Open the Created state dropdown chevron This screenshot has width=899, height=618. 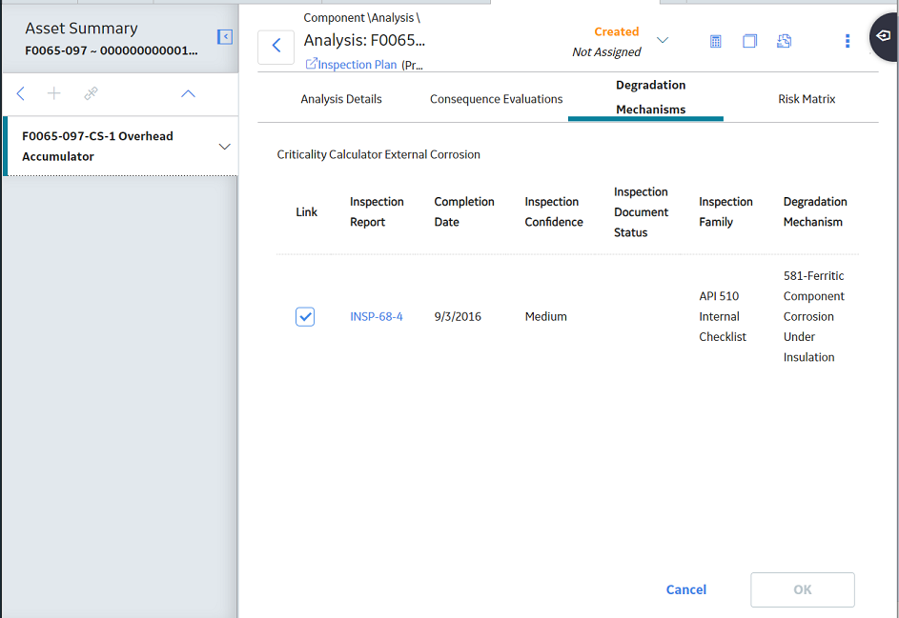tap(663, 40)
